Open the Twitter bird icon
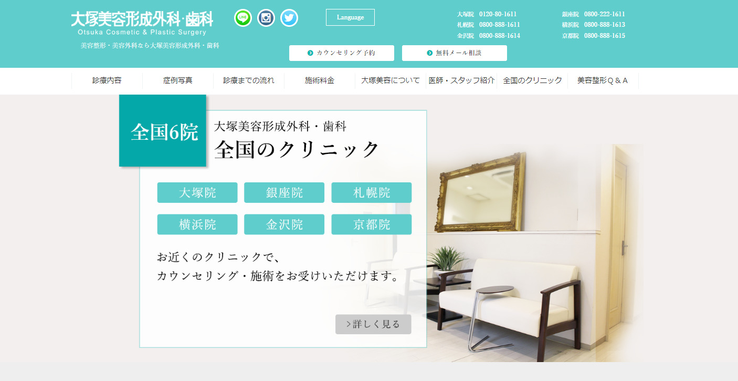The width and height of the screenshot is (738, 381). (289, 17)
